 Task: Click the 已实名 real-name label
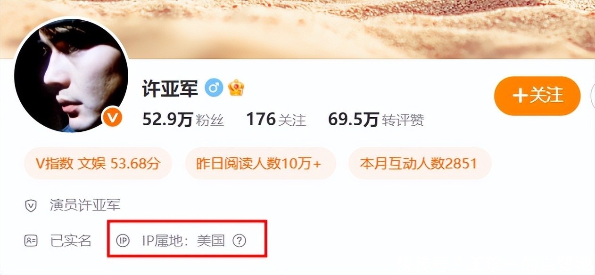71,241
